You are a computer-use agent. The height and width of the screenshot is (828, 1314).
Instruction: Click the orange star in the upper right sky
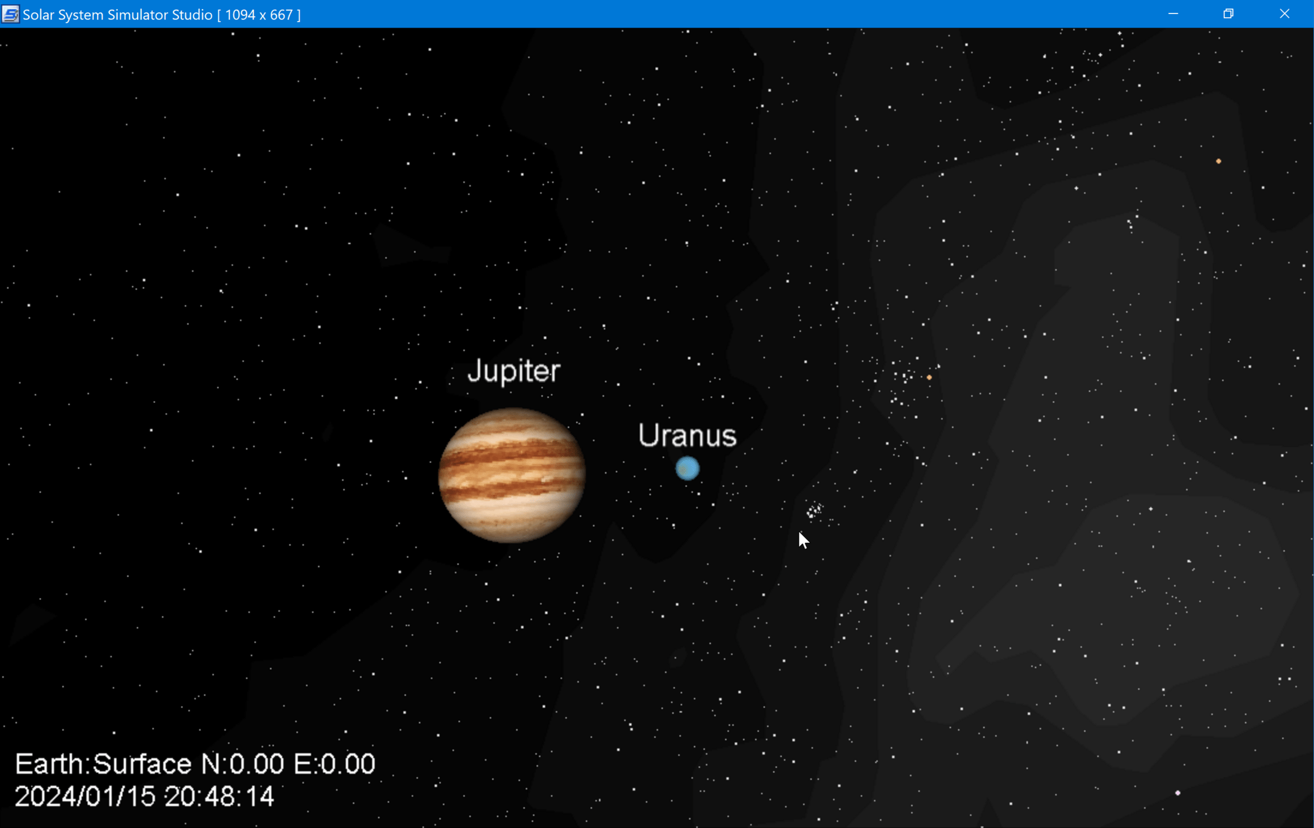click(1218, 161)
